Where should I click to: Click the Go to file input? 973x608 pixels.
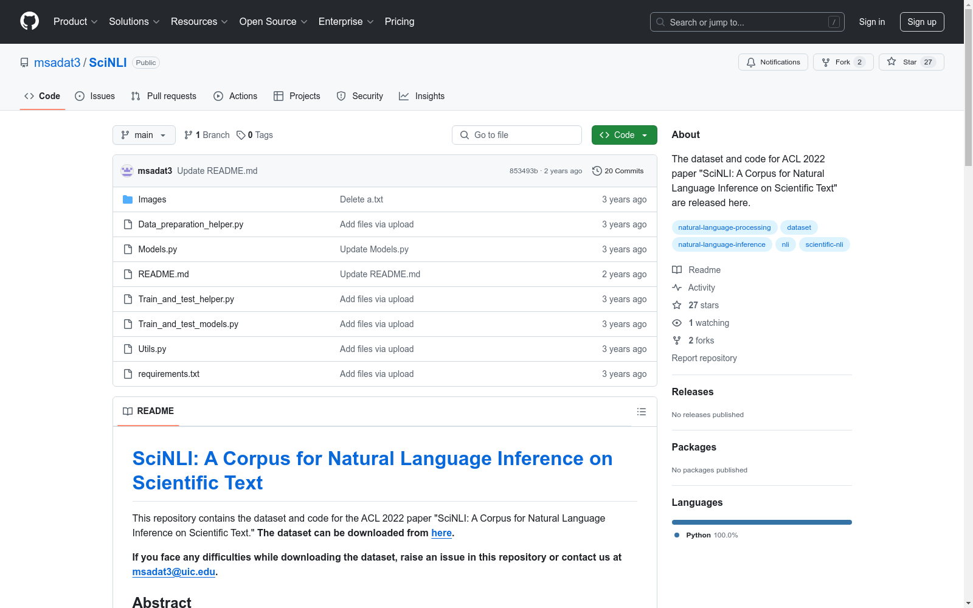(x=517, y=135)
